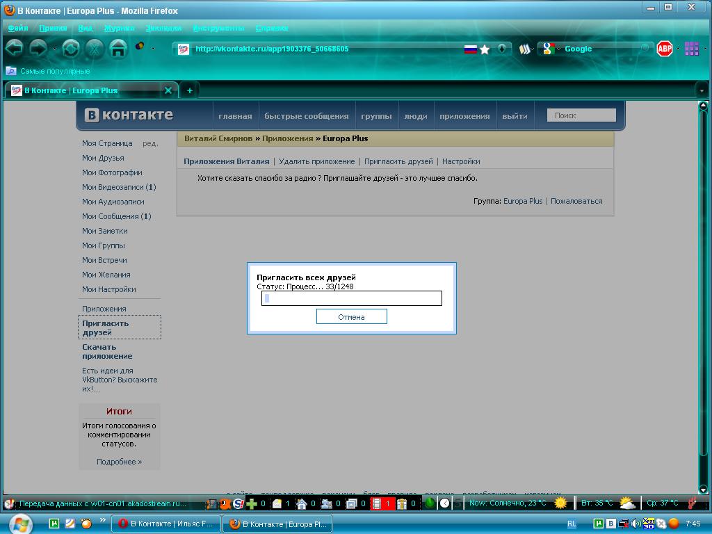
Task: Click the green plus status bar icon
Action: click(x=252, y=503)
